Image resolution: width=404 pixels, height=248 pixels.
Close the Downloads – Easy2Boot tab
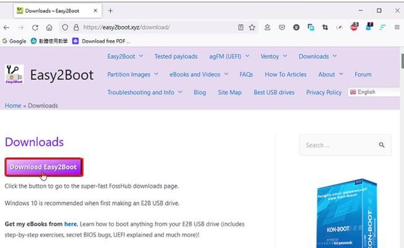click(95, 11)
